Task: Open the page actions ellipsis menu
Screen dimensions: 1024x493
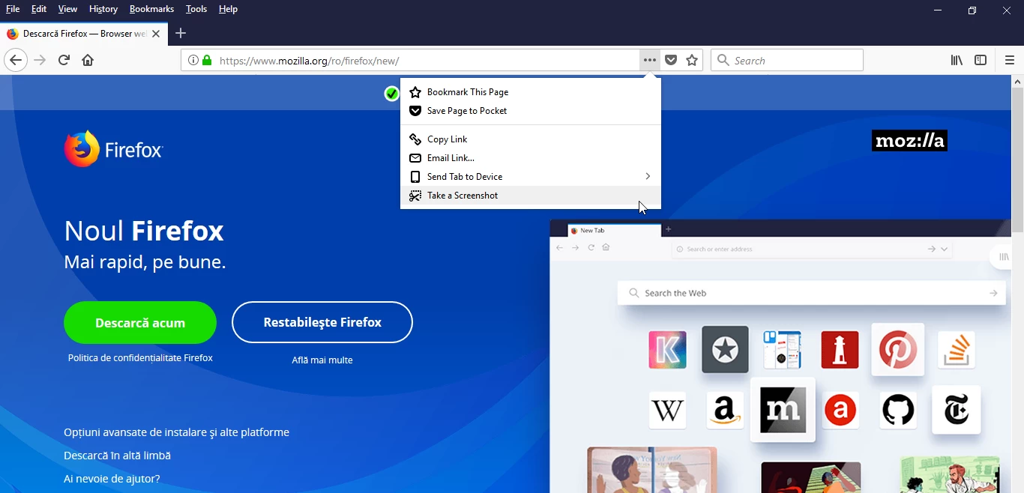Action: tap(649, 60)
